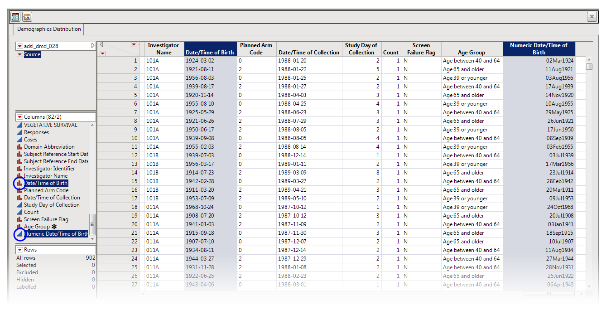
Task: Click the nominal icon next to Planned Arm Code
Action: pos(19,190)
